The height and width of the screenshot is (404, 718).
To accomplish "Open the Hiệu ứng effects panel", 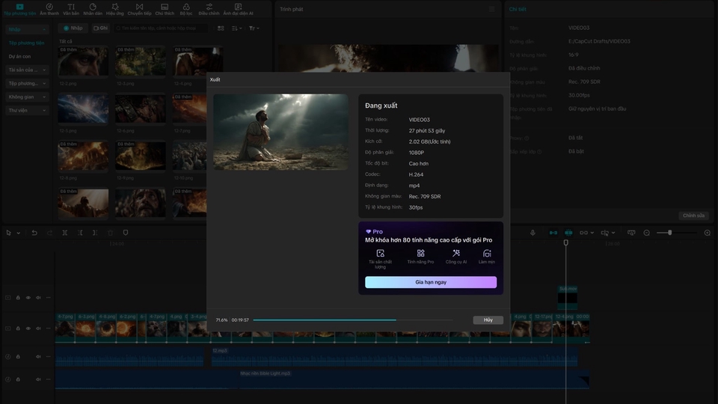I will [115, 8].
